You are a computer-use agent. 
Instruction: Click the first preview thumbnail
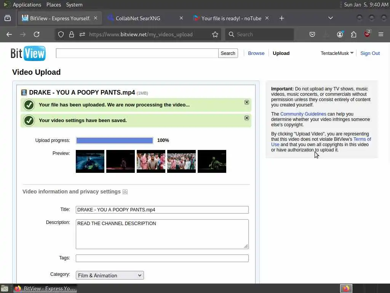(90, 161)
